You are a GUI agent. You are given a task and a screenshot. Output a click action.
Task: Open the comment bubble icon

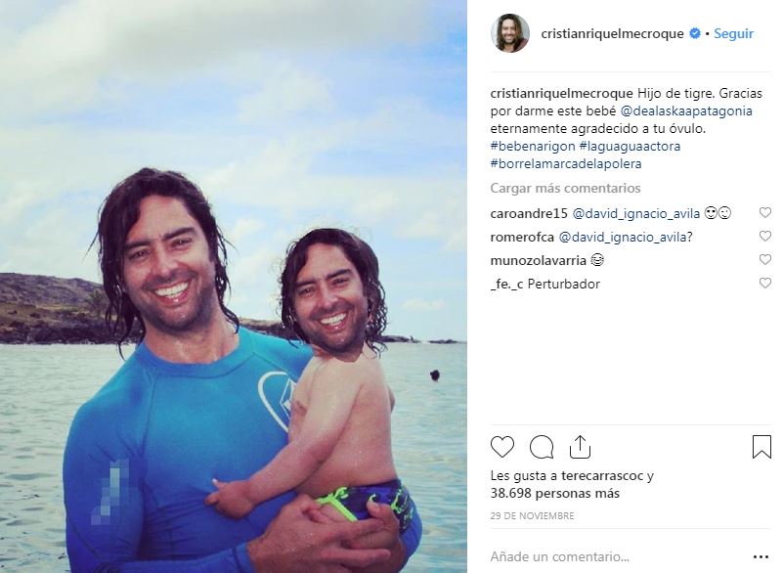coord(542,447)
